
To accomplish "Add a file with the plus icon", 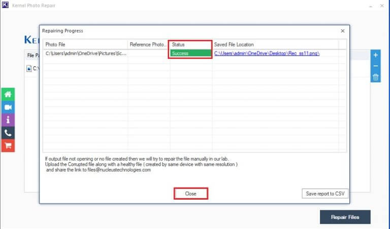I will click(x=375, y=55).
